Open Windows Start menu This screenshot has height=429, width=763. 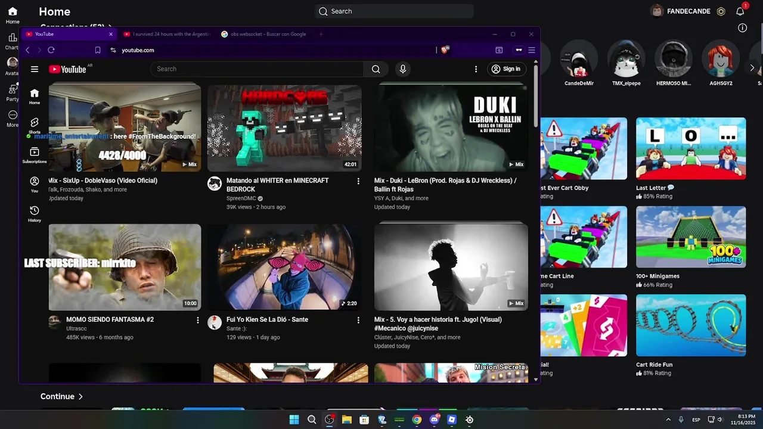click(x=294, y=419)
